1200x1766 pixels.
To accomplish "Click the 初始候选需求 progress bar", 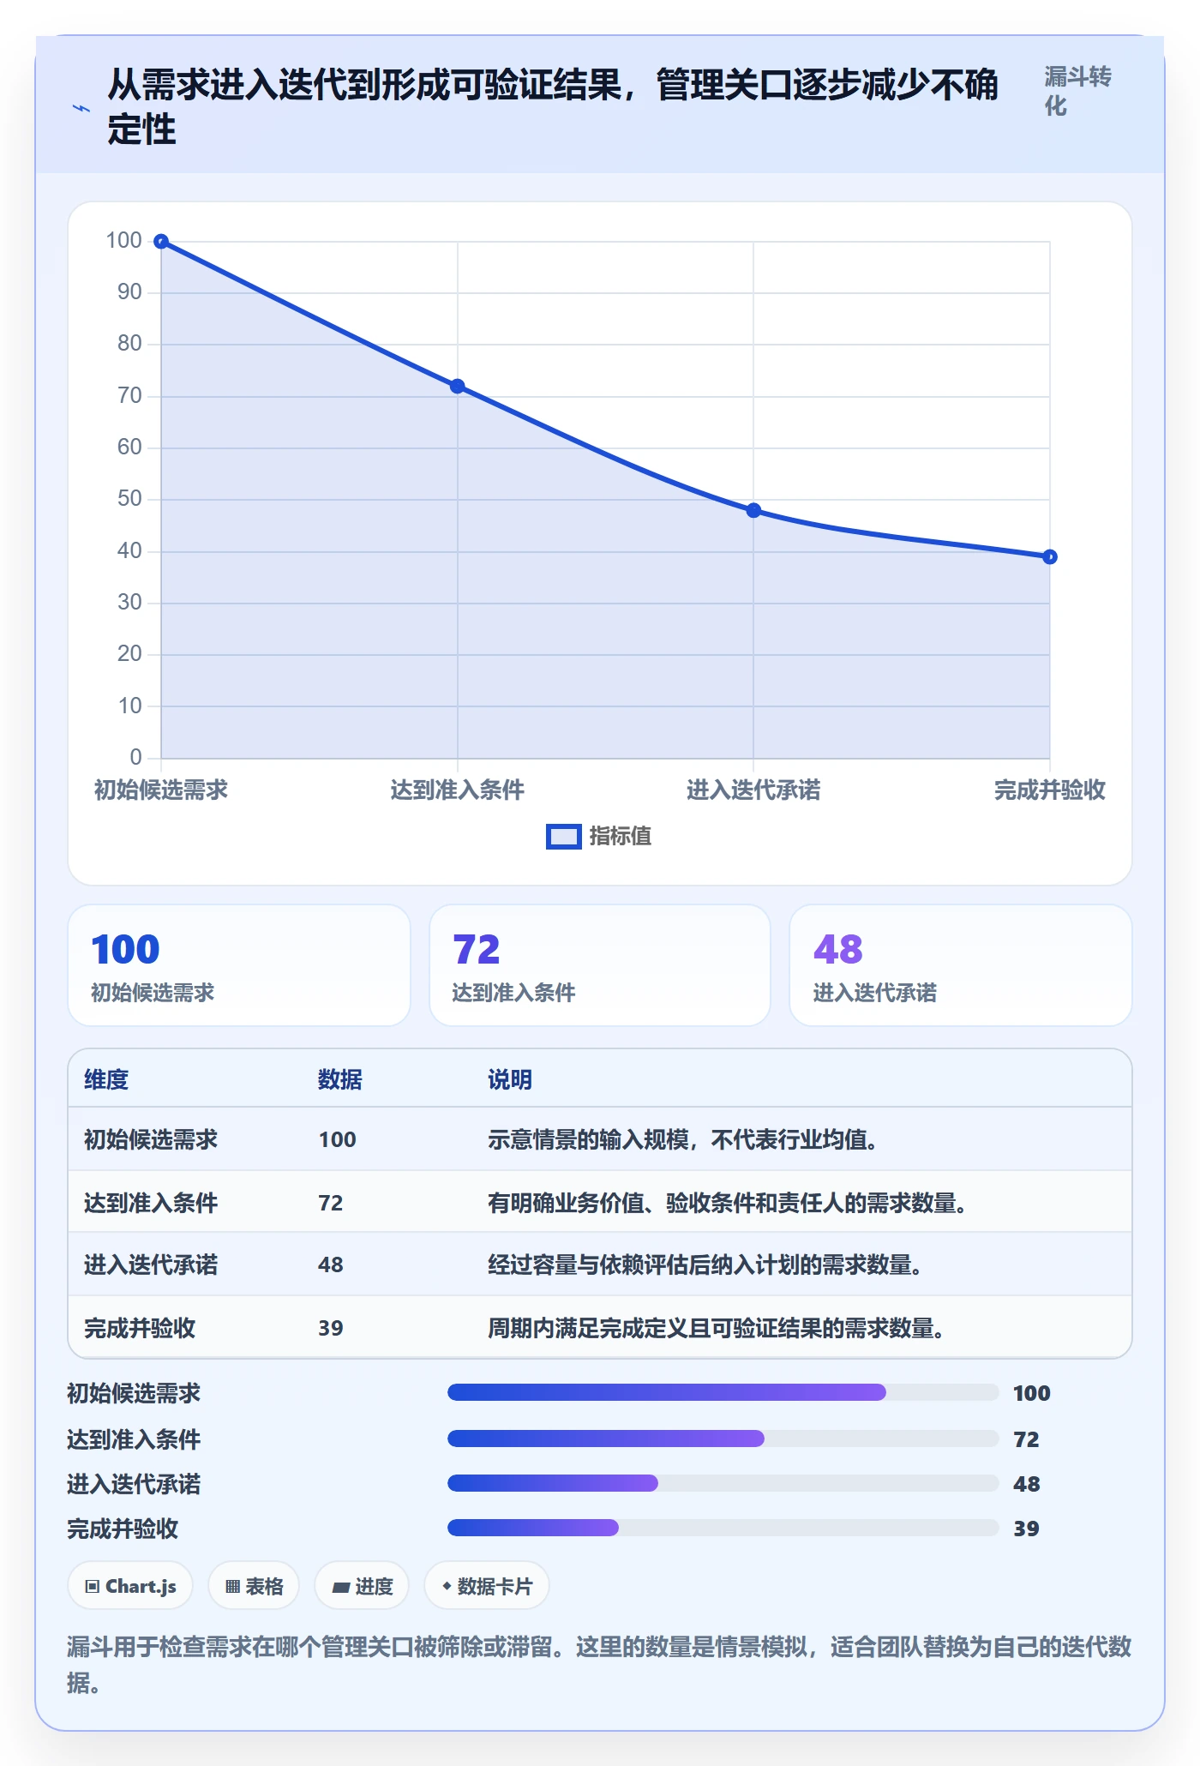I will [723, 1392].
